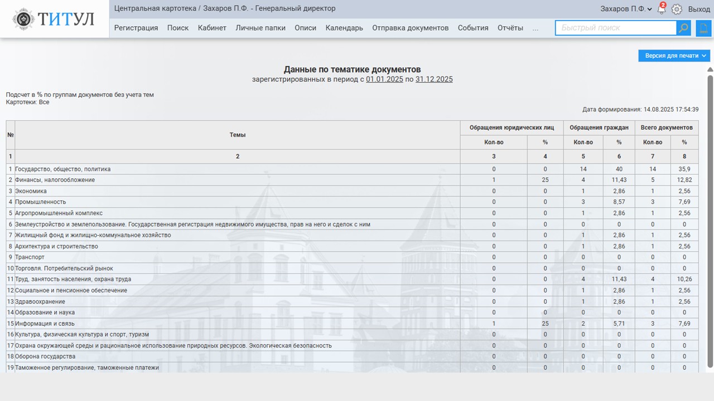714x401 pixels.
Task: Select Отправка документов in the navigation
Action: pyautogui.click(x=410, y=28)
